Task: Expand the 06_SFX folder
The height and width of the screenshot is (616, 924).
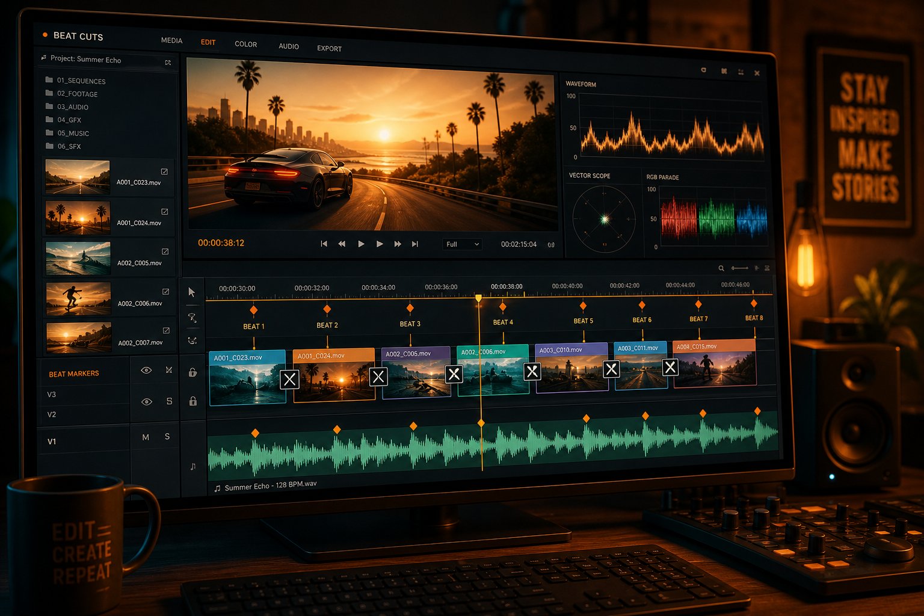Action: click(63, 146)
